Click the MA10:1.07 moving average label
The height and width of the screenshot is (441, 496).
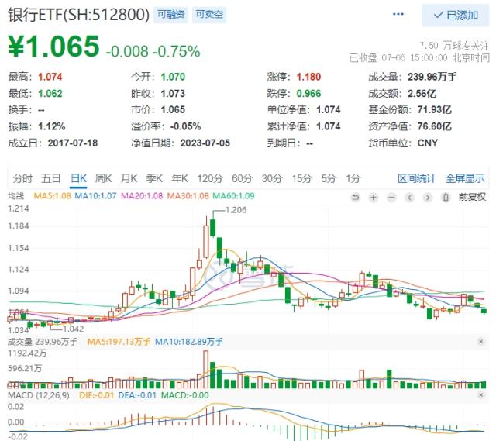(x=95, y=196)
